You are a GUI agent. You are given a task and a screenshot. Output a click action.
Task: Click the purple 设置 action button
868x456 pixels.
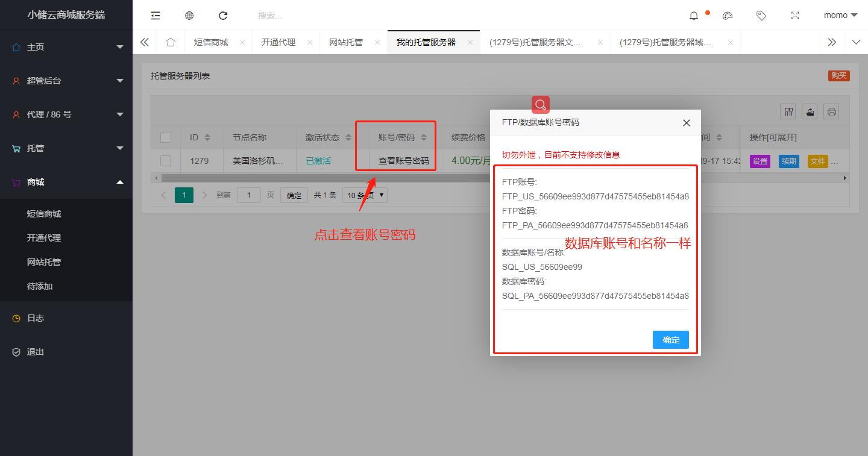coord(760,161)
